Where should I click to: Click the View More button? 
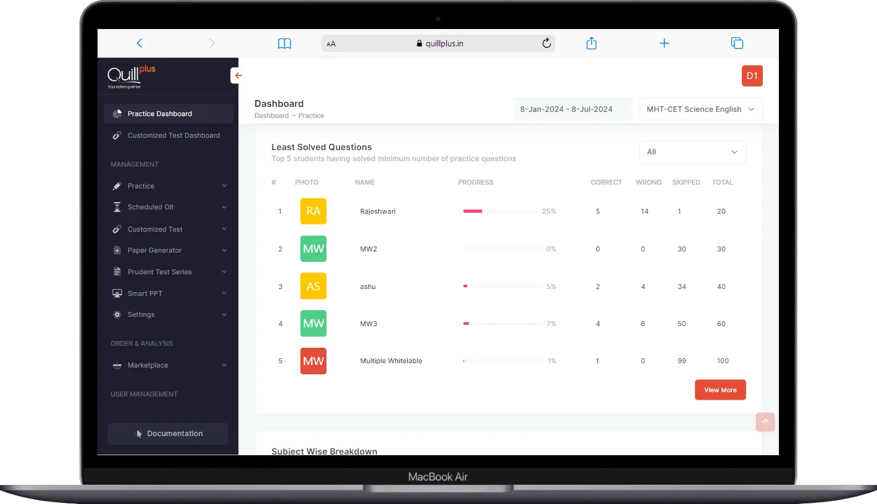[720, 390]
